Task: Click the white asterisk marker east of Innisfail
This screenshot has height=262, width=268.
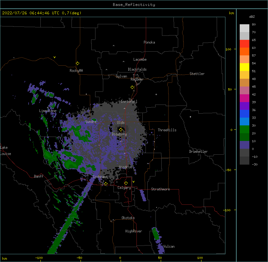Action: coord(156,94)
